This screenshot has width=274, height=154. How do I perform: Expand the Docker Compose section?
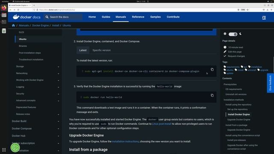(58, 128)
